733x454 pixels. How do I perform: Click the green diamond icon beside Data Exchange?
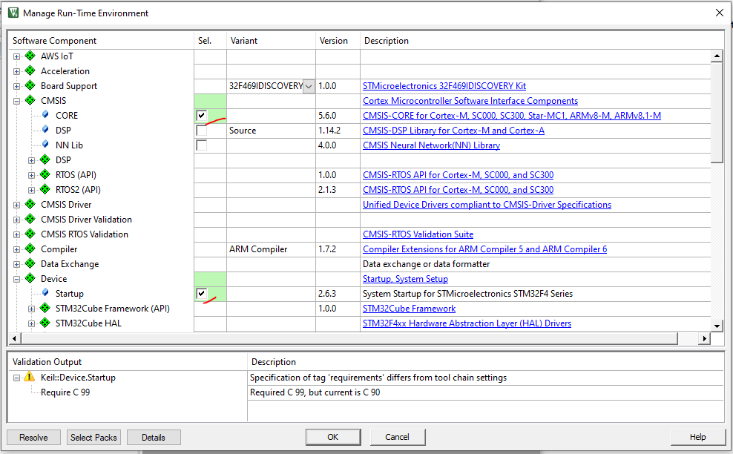(30, 263)
